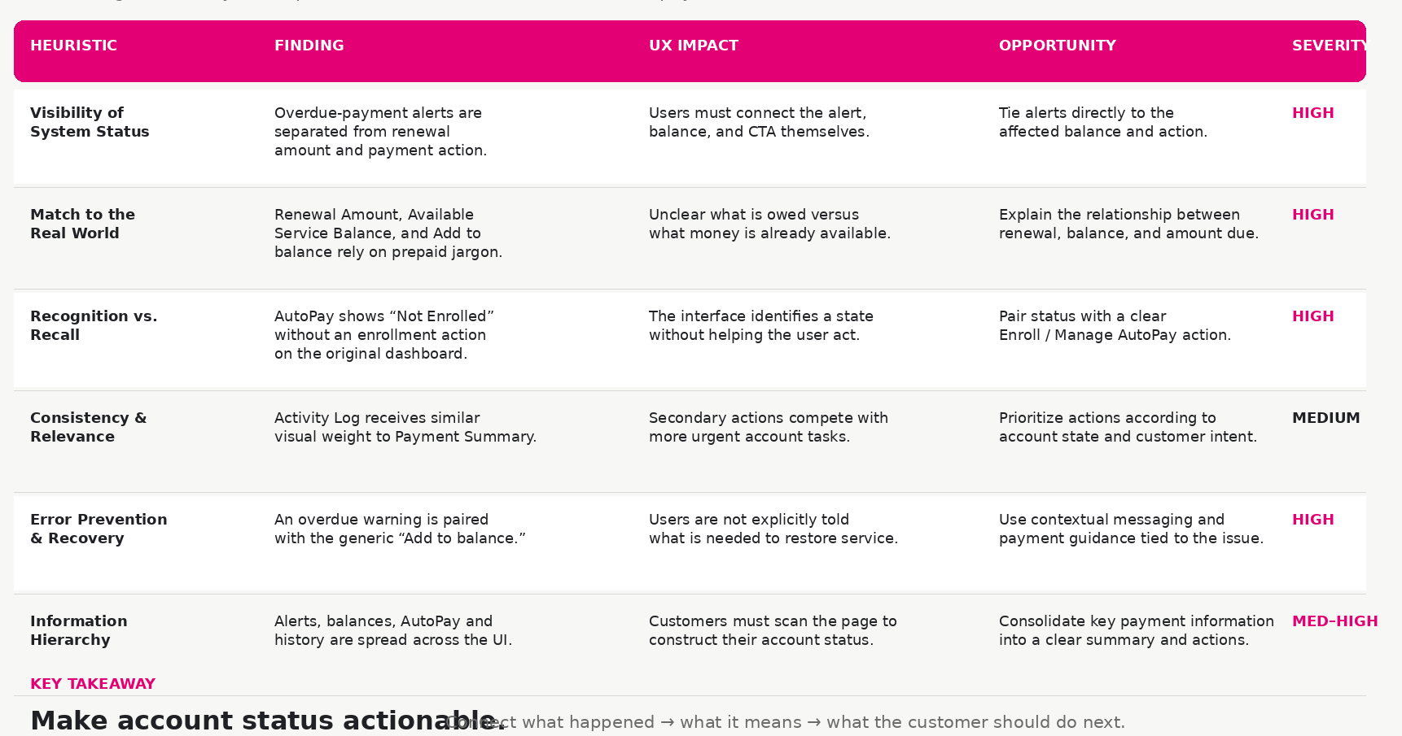Image resolution: width=1402 pixels, height=736 pixels.
Task: Click the Information Hierarchy heuristic label
Action: coord(78,630)
